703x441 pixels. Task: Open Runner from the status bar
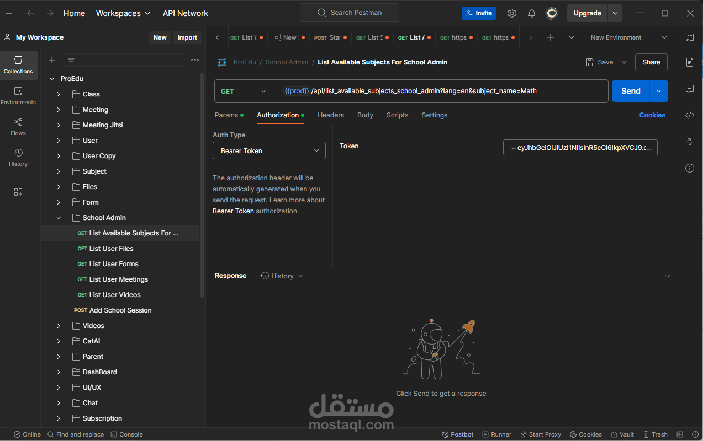point(496,434)
